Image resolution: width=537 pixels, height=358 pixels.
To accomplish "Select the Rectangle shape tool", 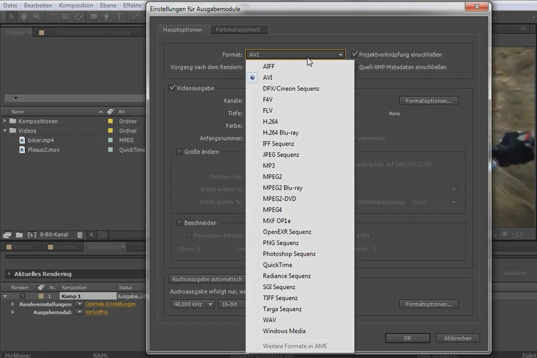I will coord(94,17).
